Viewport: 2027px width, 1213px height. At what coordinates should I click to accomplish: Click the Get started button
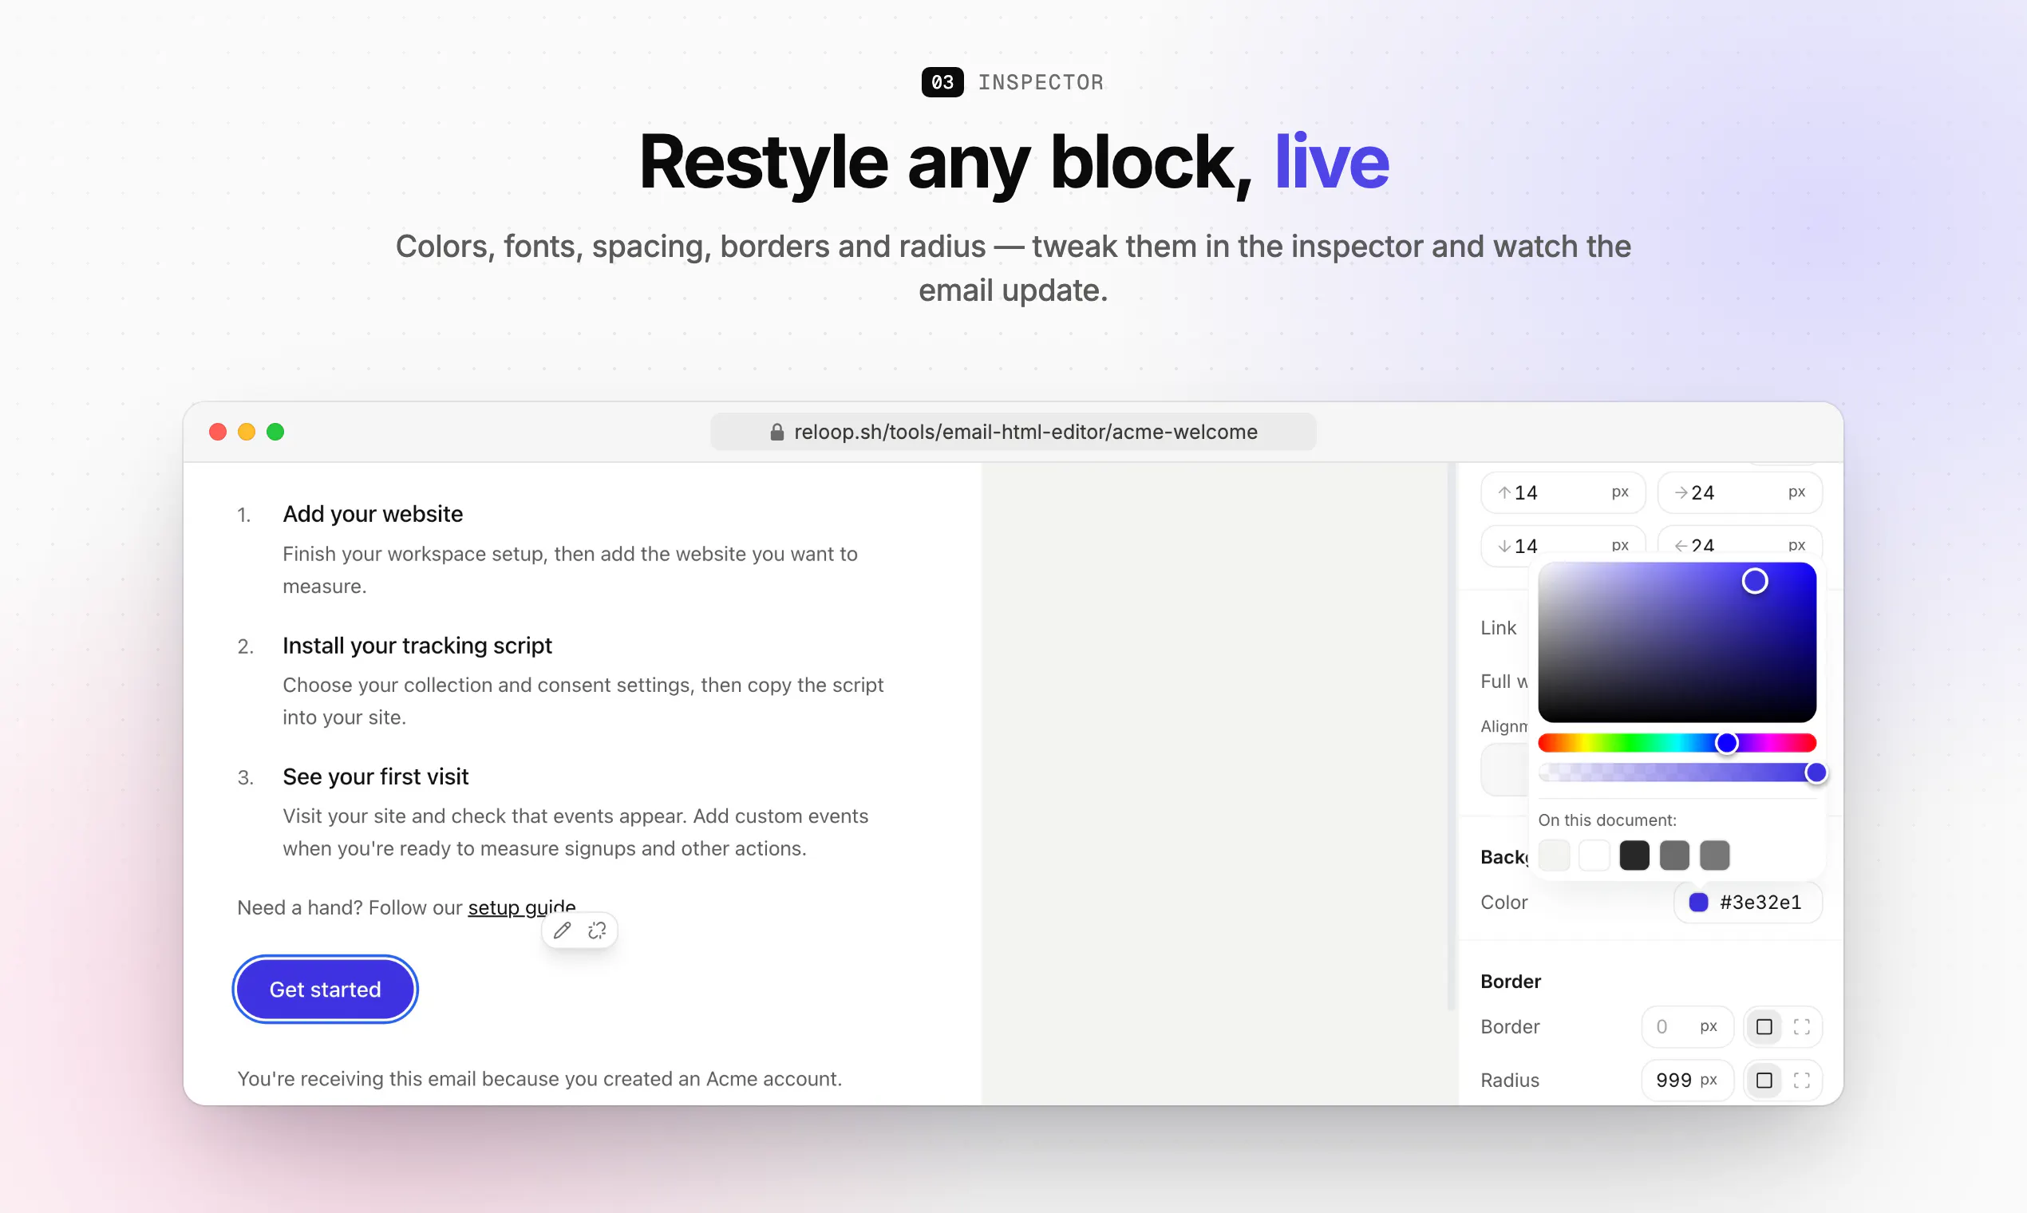tap(326, 989)
